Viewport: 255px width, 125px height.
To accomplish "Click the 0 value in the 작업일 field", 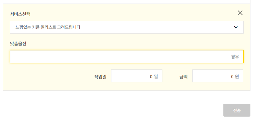I will tap(151, 77).
